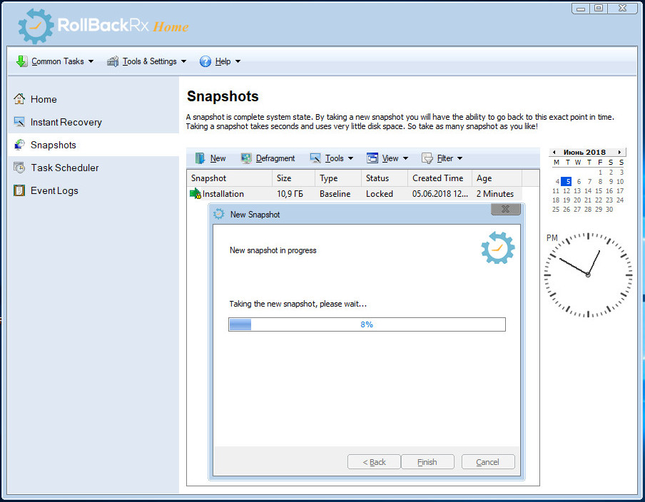Sort by the Type column header
Screen dimensions: 645x502
[338, 178]
